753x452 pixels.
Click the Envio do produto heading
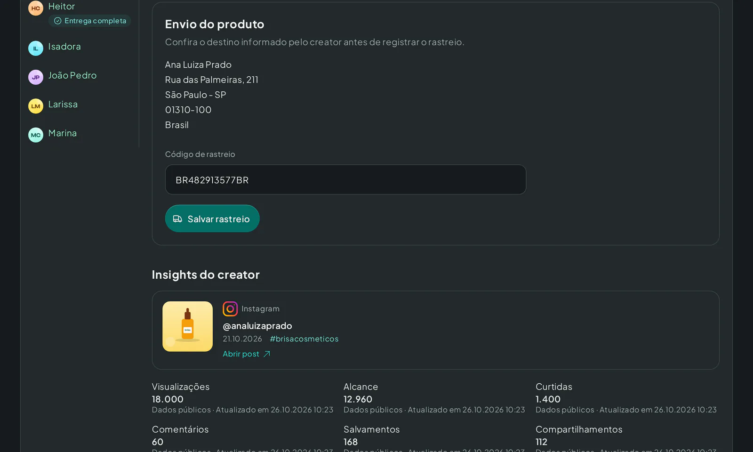tap(215, 24)
